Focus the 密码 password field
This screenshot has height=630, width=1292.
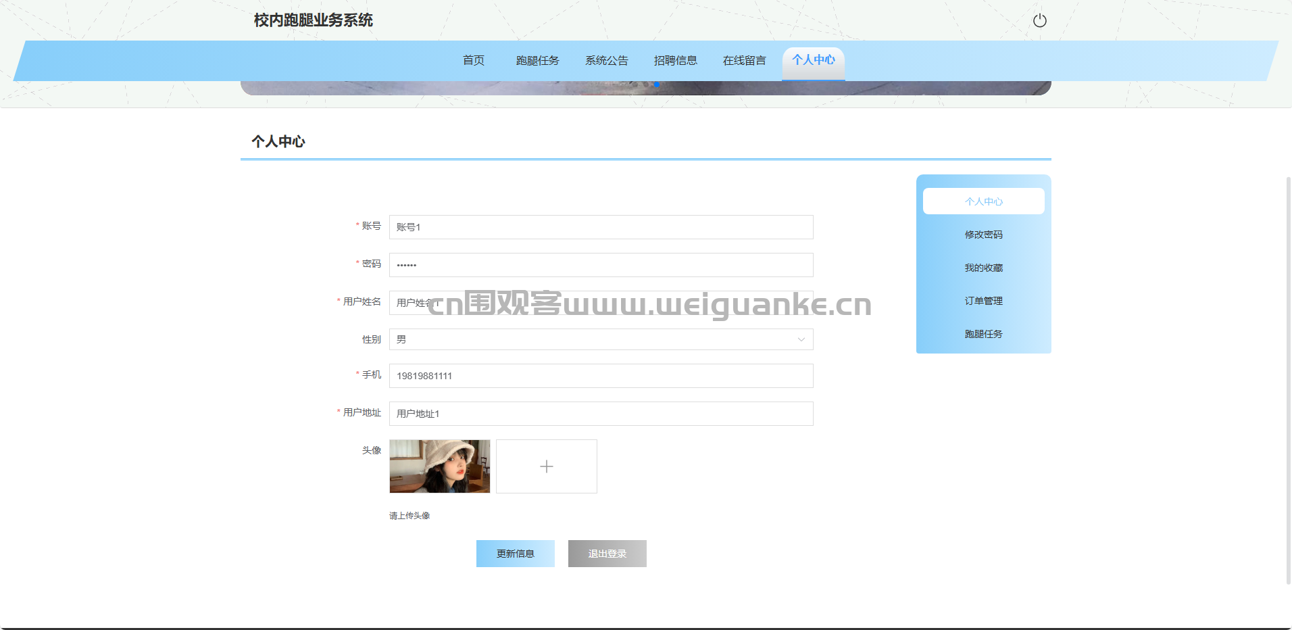coord(601,265)
